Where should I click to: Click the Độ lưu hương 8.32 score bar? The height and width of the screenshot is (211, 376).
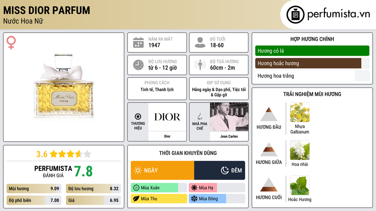tap(93, 189)
